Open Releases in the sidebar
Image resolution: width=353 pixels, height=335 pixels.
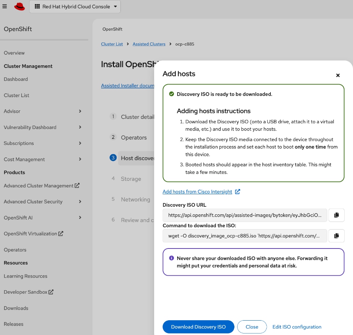pos(14,324)
